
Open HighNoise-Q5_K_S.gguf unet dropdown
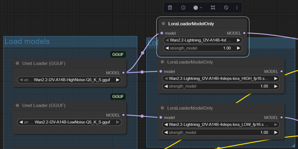point(69,80)
